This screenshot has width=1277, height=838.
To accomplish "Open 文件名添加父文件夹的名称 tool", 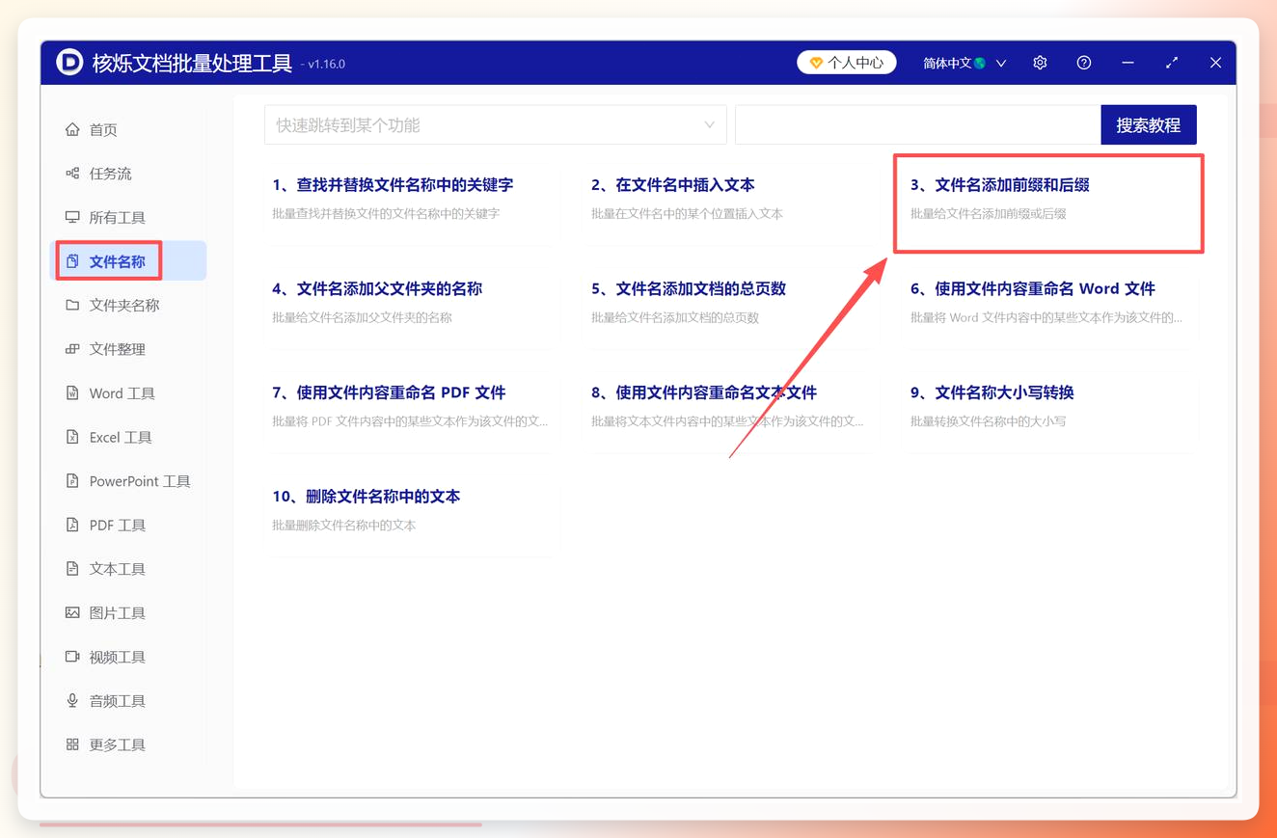I will [x=377, y=288].
